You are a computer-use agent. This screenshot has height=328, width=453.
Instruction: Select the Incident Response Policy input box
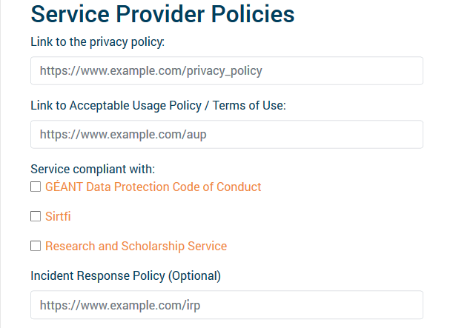226,305
